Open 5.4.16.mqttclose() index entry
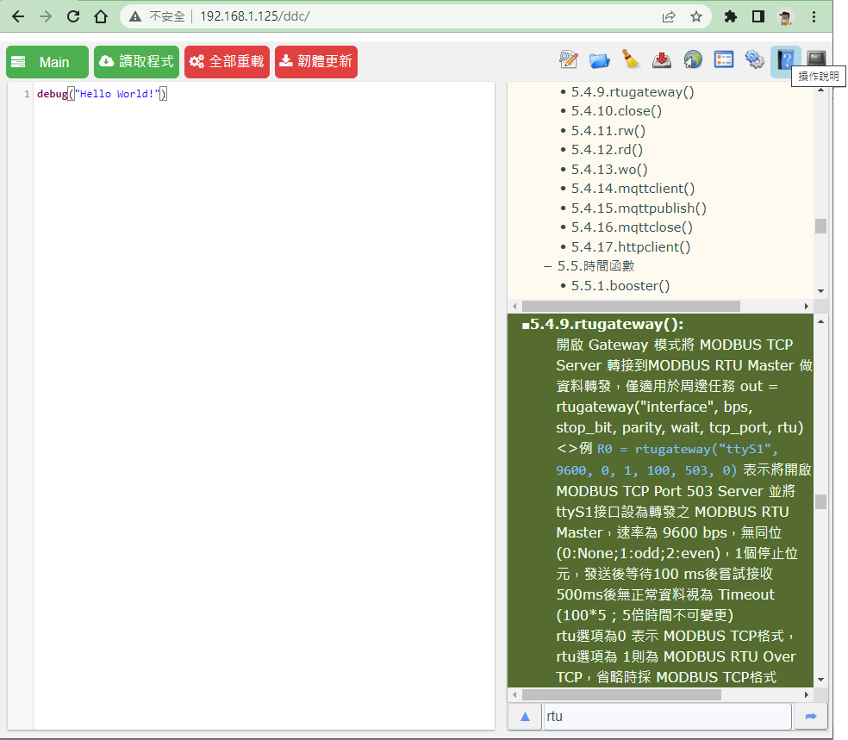 [x=632, y=227]
